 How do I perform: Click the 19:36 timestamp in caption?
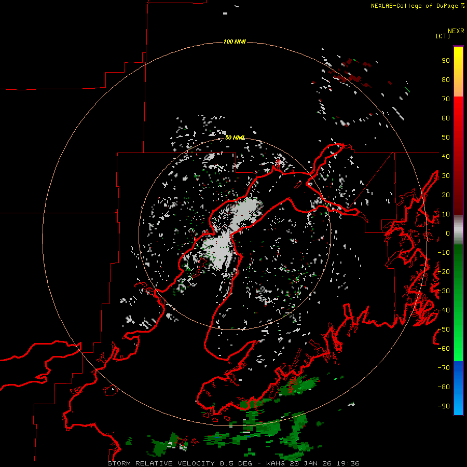[x=348, y=463]
